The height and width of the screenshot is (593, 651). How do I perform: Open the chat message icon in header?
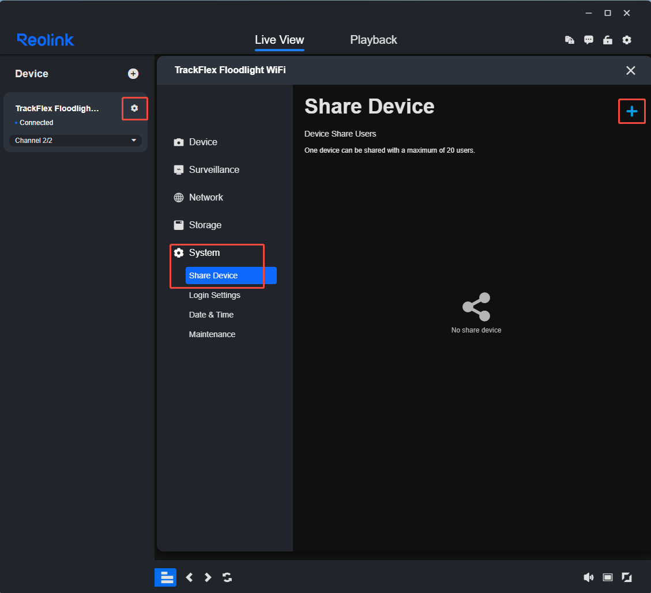(x=588, y=40)
